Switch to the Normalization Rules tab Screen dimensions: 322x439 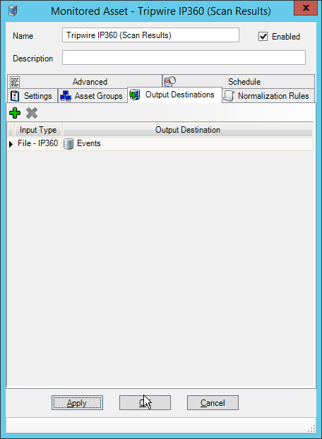pyautogui.click(x=268, y=96)
